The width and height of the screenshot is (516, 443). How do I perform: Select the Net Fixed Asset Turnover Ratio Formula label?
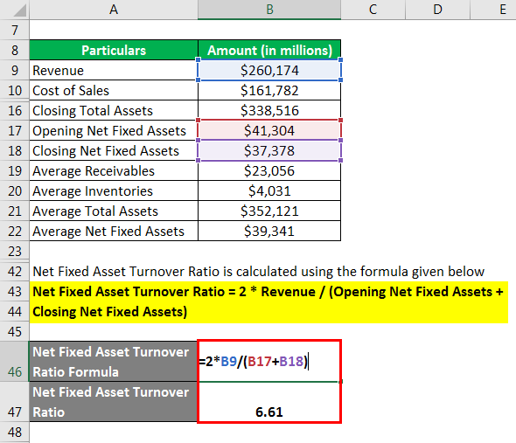pyautogui.click(x=114, y=362)
